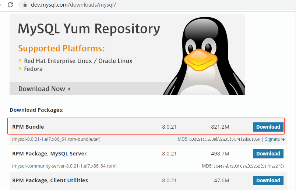Screen dimensions: 296x190
Task: Select the mysql-8.0.21-1.el7.x86_64.rpm-bundle.tar filename
Action: click(56, 139)
